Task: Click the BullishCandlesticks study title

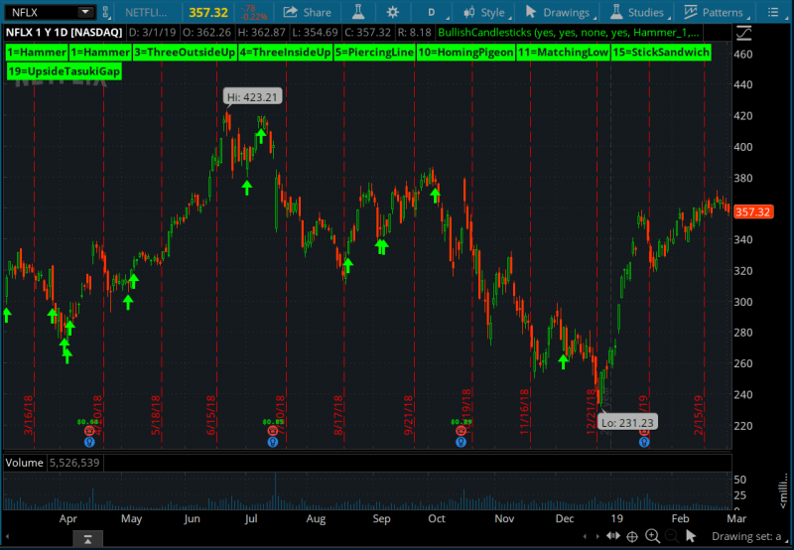Action: click(569, 33)
